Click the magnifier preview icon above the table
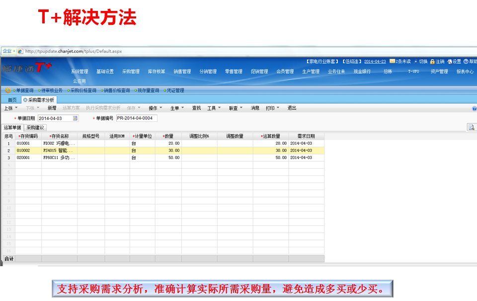This screenshot has height=301, width=477. (471, 127)
